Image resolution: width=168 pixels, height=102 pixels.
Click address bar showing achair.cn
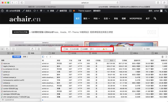click(85, 3)
